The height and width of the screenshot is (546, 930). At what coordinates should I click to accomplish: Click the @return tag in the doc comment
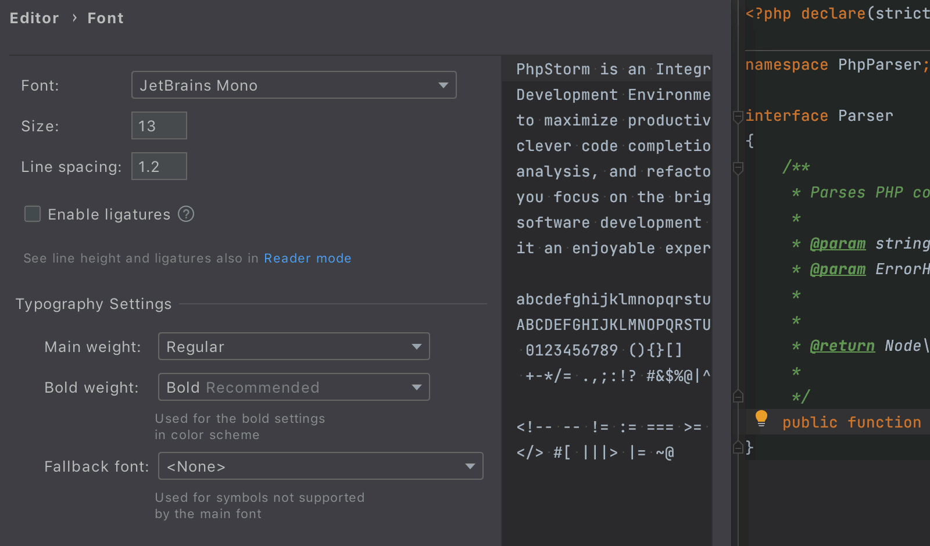[x=842, y=346]
